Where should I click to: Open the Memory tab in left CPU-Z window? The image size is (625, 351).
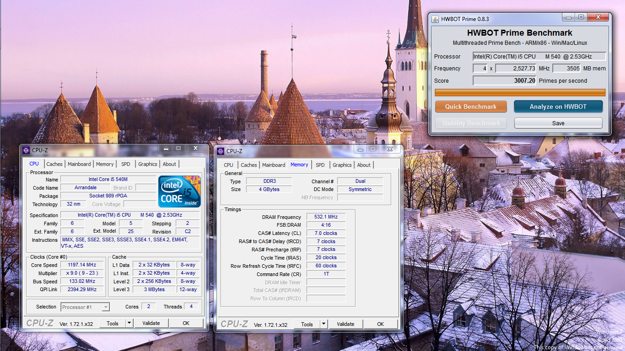point(105,164)
